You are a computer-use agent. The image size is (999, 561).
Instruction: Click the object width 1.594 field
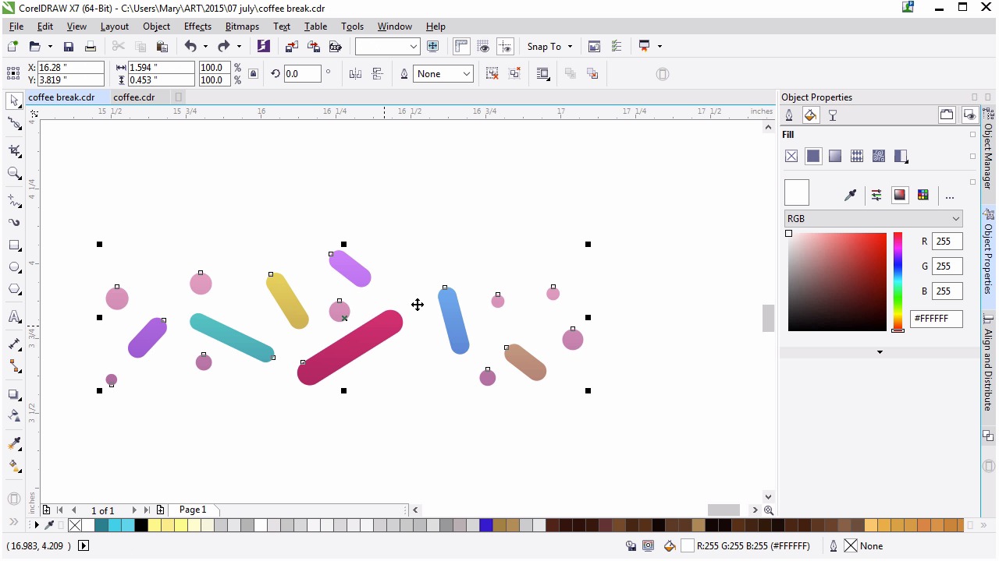point(161,68)
